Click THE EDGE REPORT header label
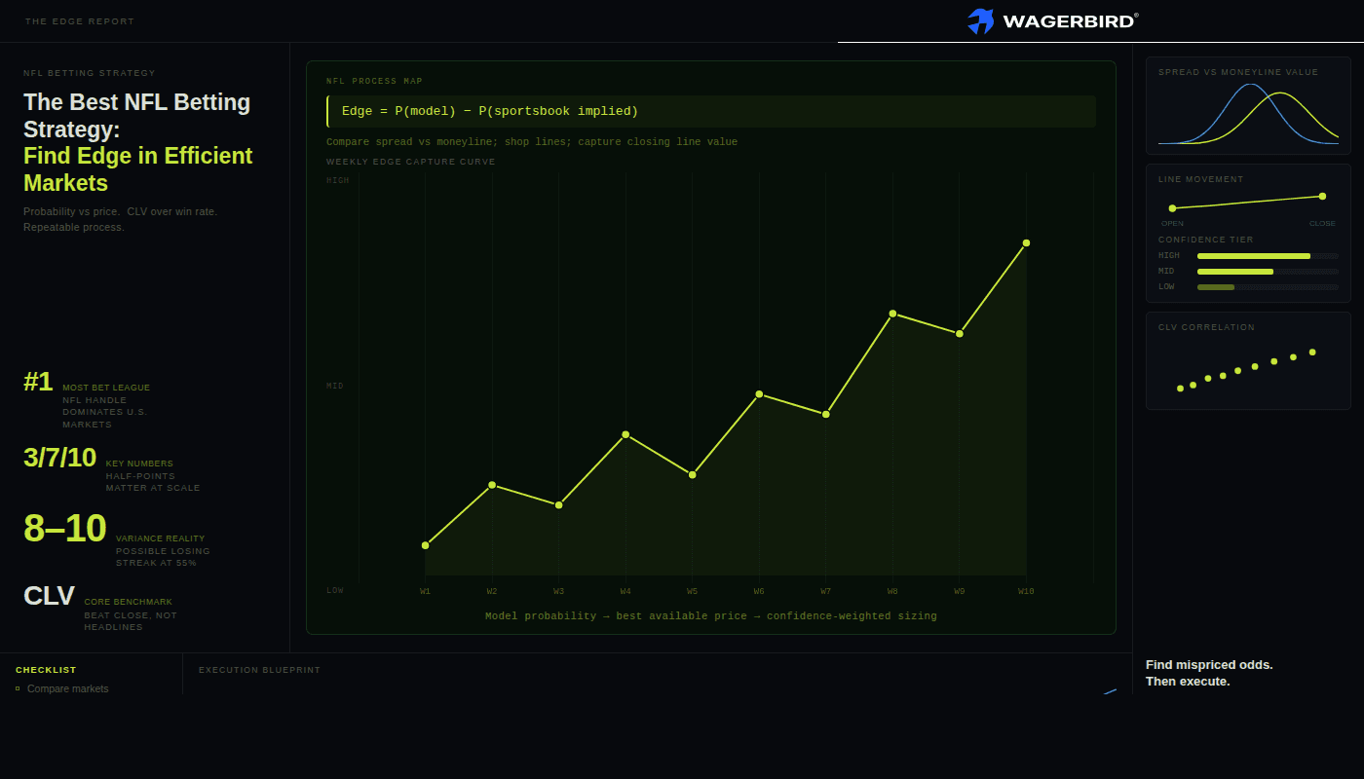1364x779 pixels. click(x=80, y=21)
